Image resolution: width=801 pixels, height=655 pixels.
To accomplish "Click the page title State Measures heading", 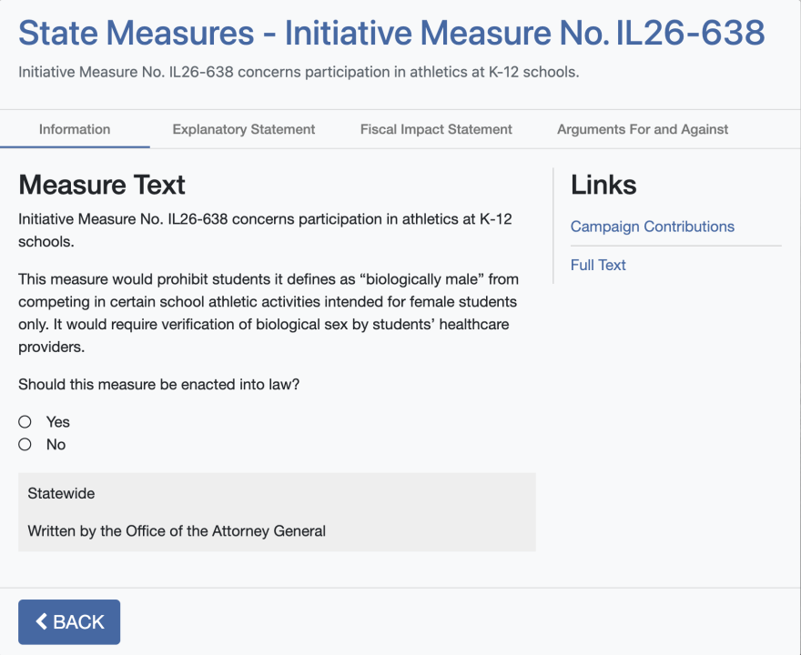I will (x=391, y=33).
